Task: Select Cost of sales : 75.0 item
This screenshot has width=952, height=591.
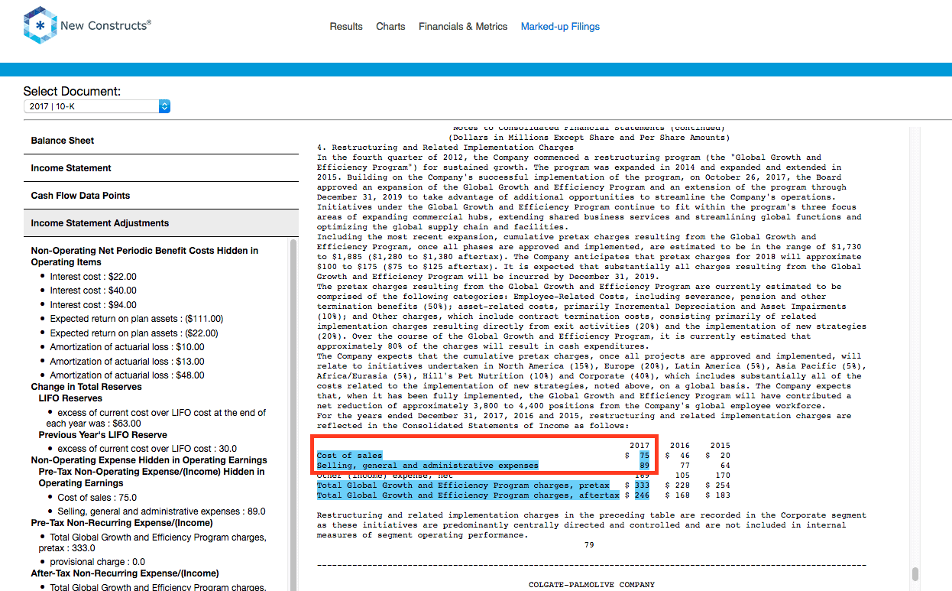Action: tap(97, 498)
